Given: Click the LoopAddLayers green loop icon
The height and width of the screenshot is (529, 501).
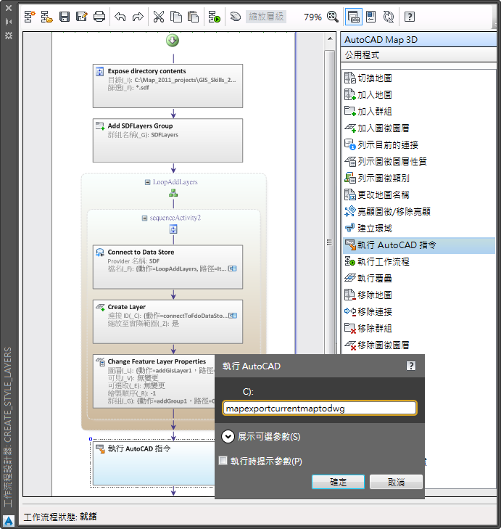Looking at the screenshot, I should (x=173, y=193).
